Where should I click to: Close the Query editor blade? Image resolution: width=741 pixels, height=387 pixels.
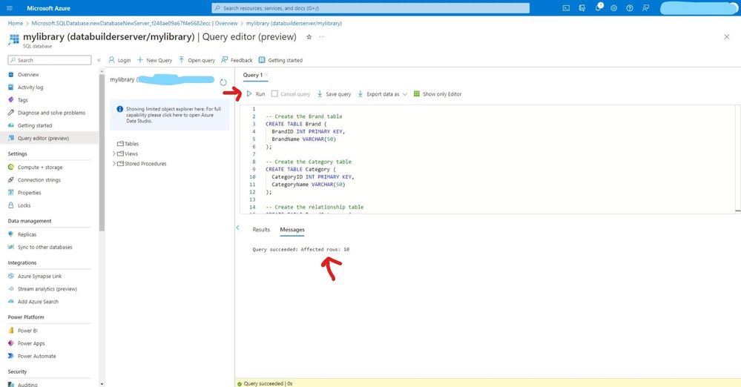tap(726, 37)
